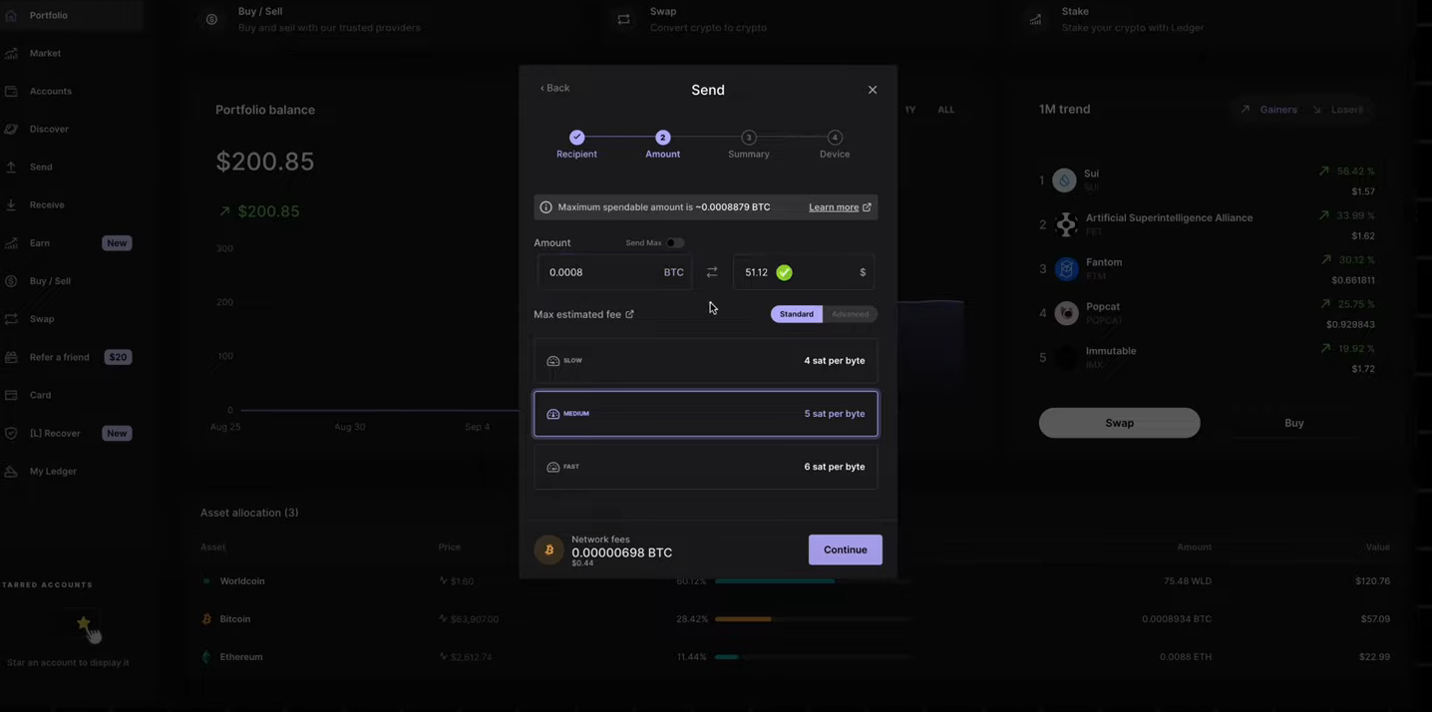Close the Send dialog

[873, 90]
